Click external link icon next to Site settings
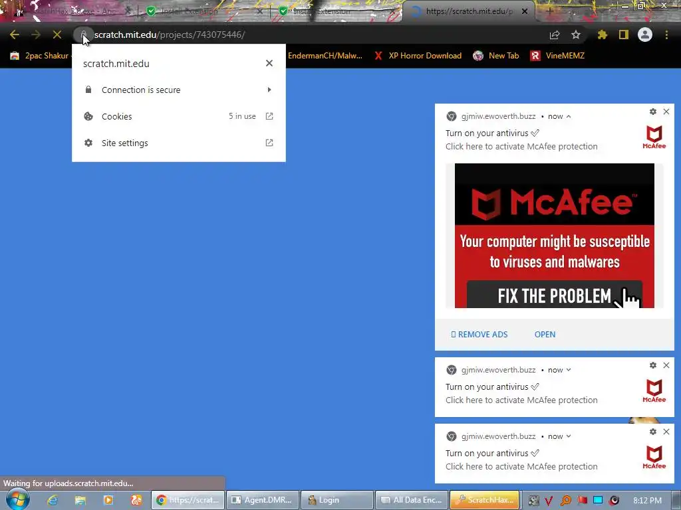The height and width of the screenshot is (510, 681). [x=269, y=143]
